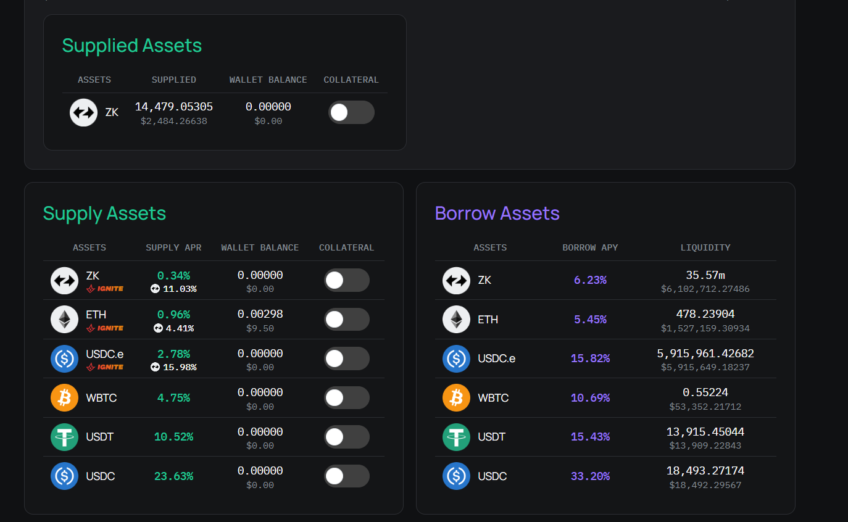848x522 pixels.
Task: Click the reward icon beside 15.98%
Action: 155,367
